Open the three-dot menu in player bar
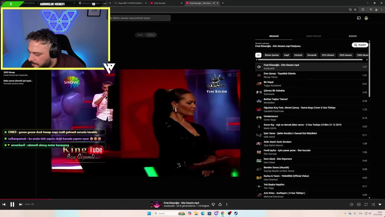 pyautogui.click(x=227, y=204)
